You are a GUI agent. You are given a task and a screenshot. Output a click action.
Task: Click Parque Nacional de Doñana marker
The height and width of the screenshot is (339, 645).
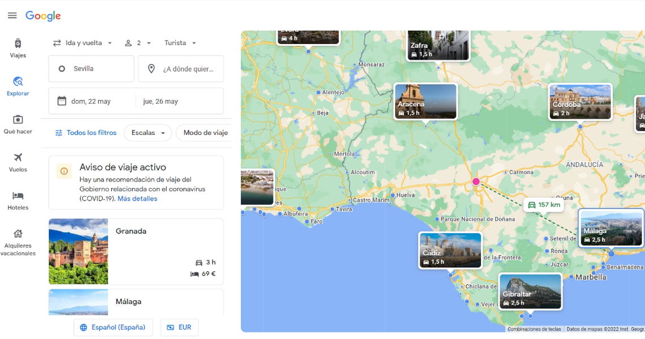(x=437, y=219)
